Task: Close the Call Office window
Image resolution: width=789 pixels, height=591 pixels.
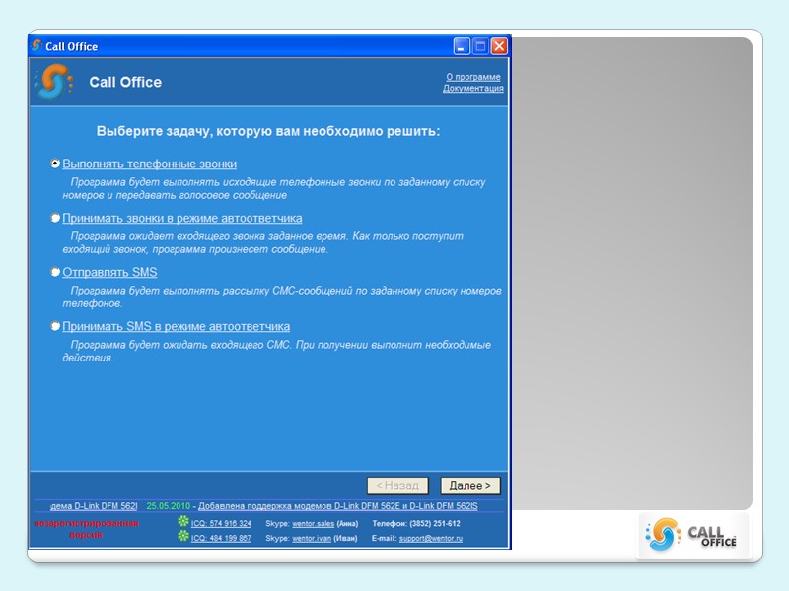Action: tap(499, 46)
